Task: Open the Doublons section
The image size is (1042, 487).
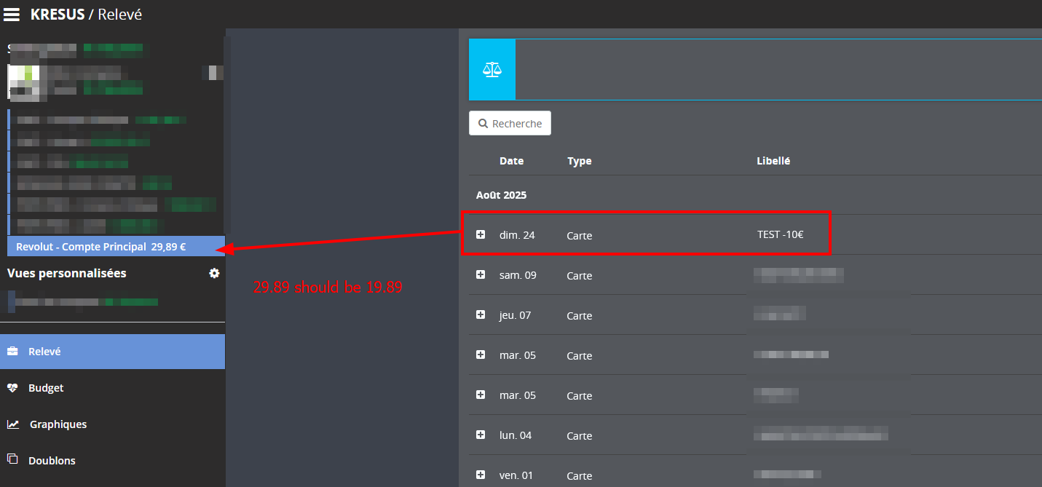Action: tap(52, 461)
